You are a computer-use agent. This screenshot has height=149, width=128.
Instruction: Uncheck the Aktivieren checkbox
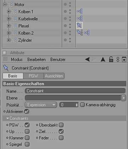[x=27, y=112]
